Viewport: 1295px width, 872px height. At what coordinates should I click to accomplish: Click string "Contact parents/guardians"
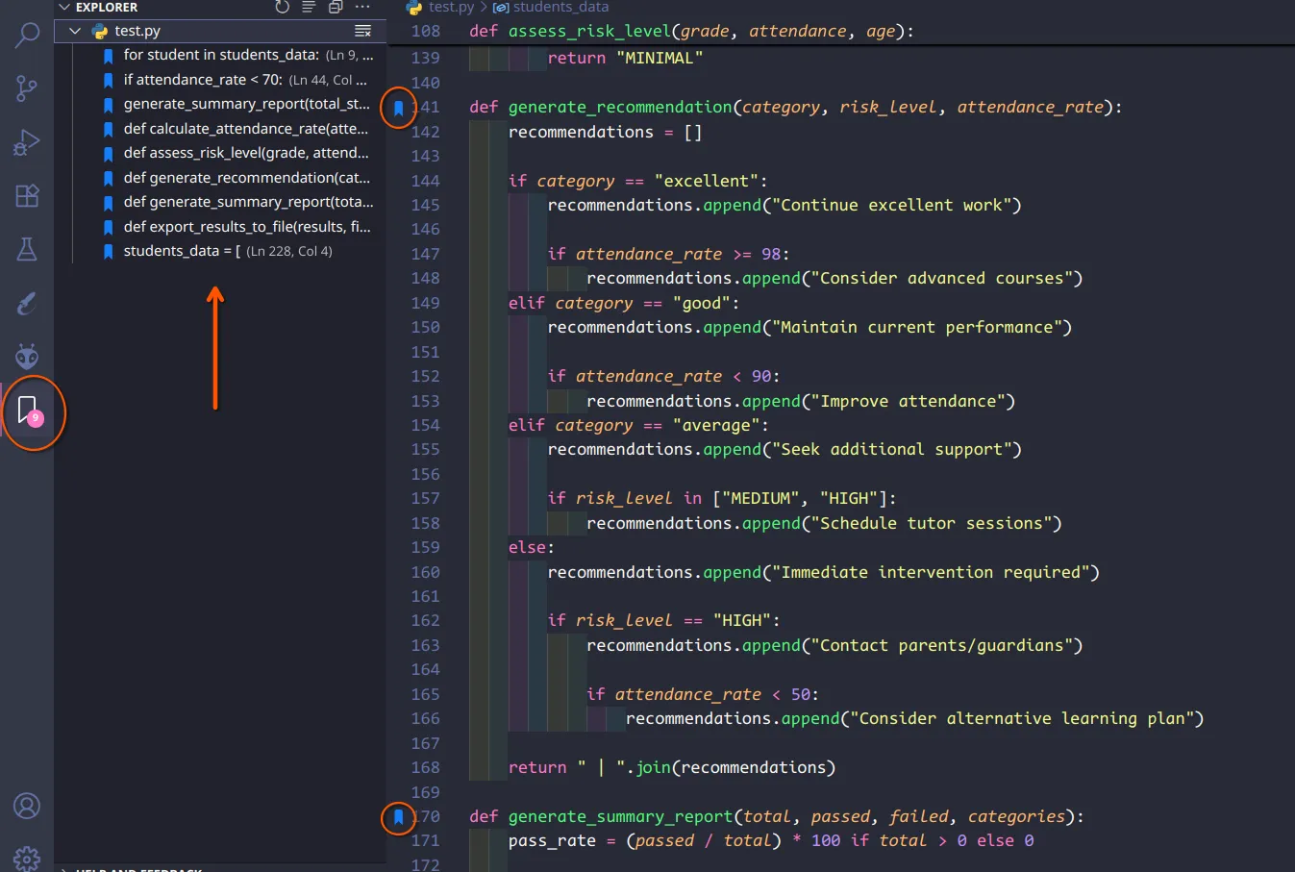pyautogui.click(x=941, y=645)
